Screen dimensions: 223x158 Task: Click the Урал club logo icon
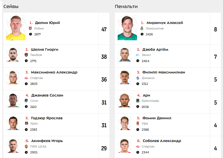tap(26, 123)
